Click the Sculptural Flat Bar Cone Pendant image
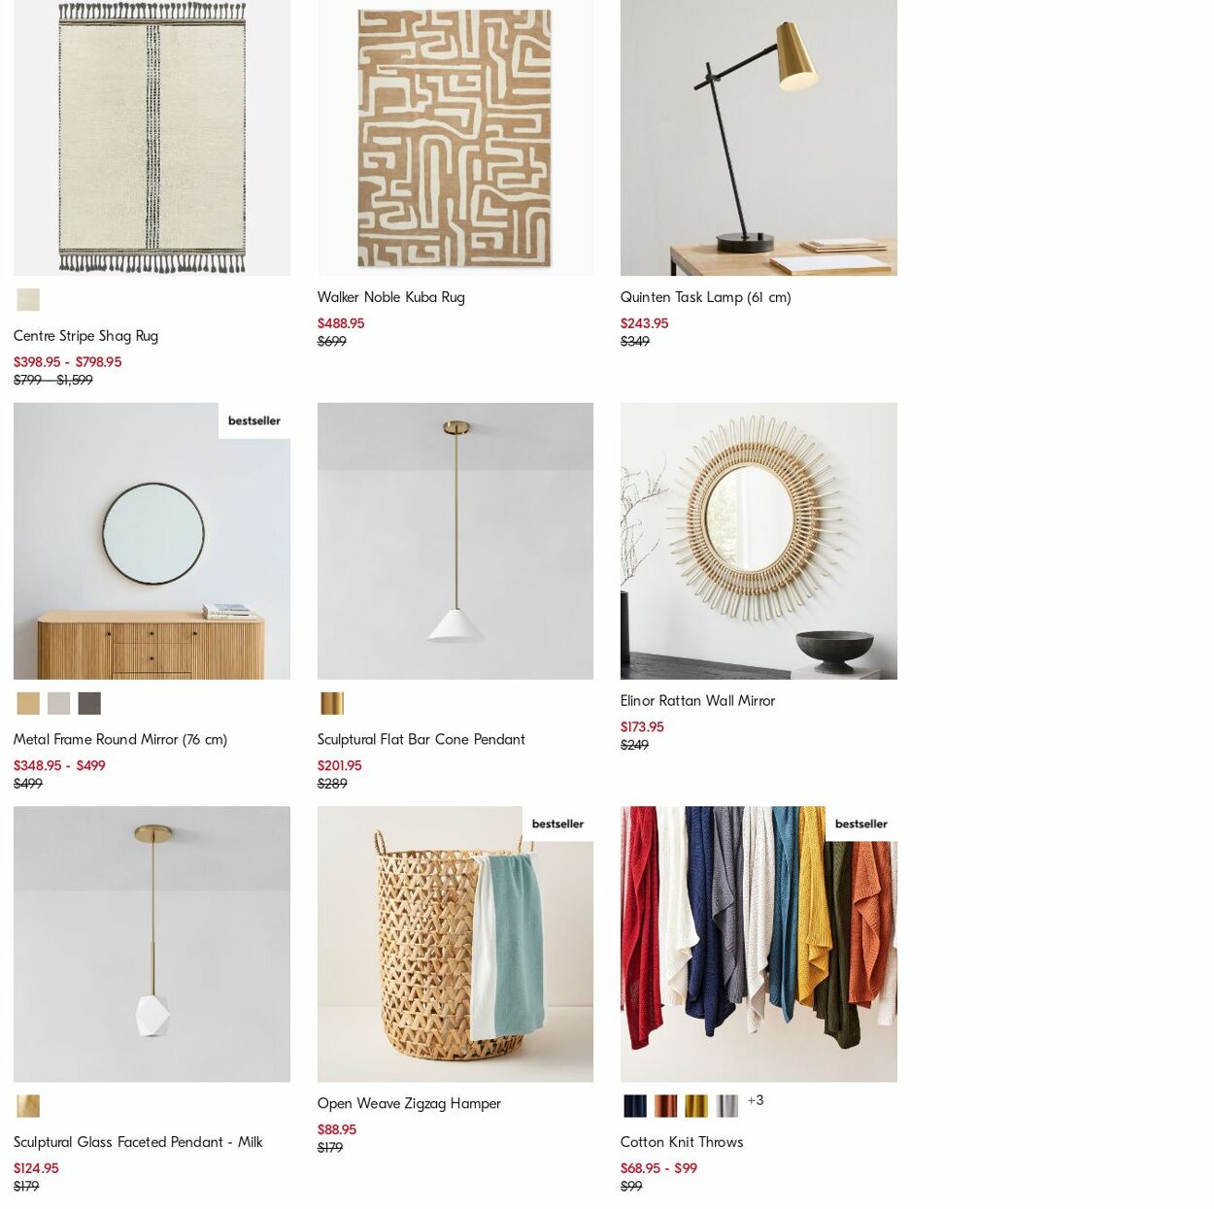1214x1209 pixels. pyautogui.click(x=455, y=541)
